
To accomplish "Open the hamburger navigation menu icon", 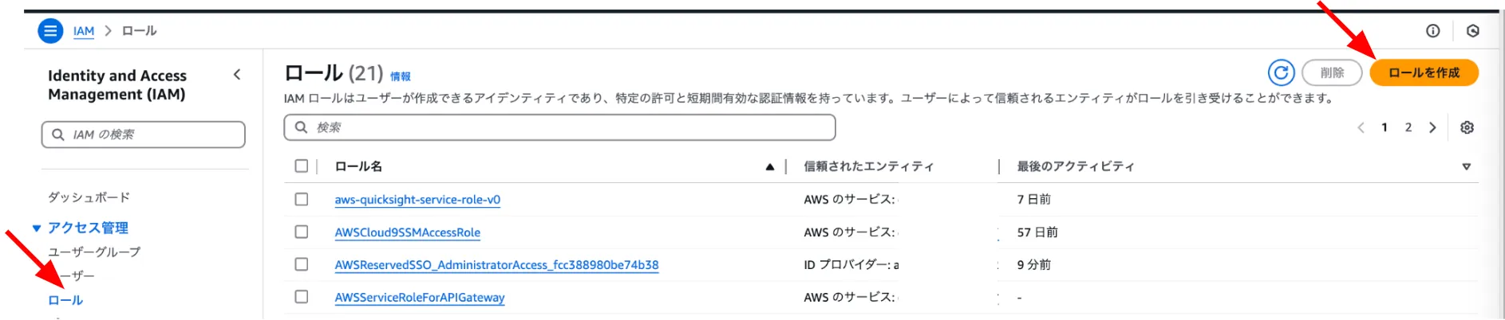I will [50, 31].
